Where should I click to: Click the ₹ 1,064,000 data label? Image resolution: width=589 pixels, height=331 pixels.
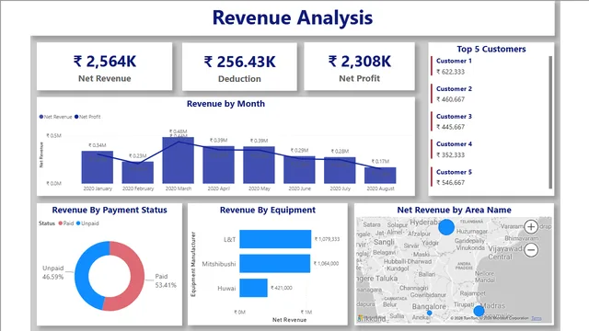tap(326, 264)
